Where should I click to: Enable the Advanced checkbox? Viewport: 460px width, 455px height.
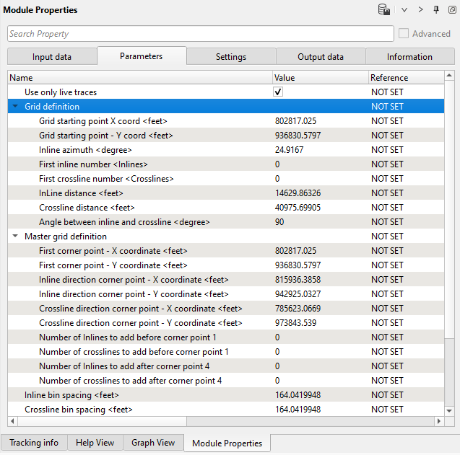point(404,34)
